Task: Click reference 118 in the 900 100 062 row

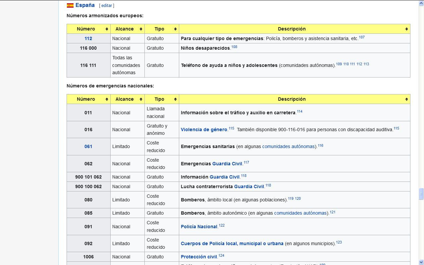Action: (x=268, y=185)
